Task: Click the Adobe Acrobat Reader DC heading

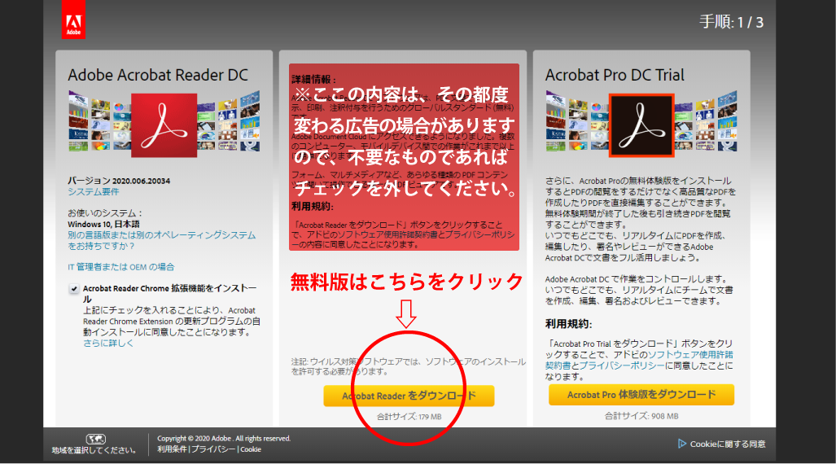Action: click(158, 75)
